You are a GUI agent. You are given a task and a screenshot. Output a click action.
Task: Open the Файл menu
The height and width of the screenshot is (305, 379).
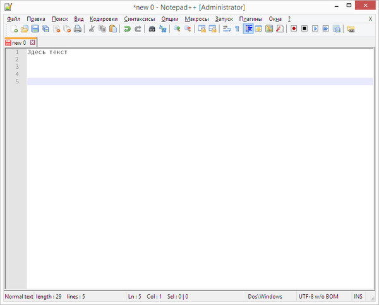point(13,19)
